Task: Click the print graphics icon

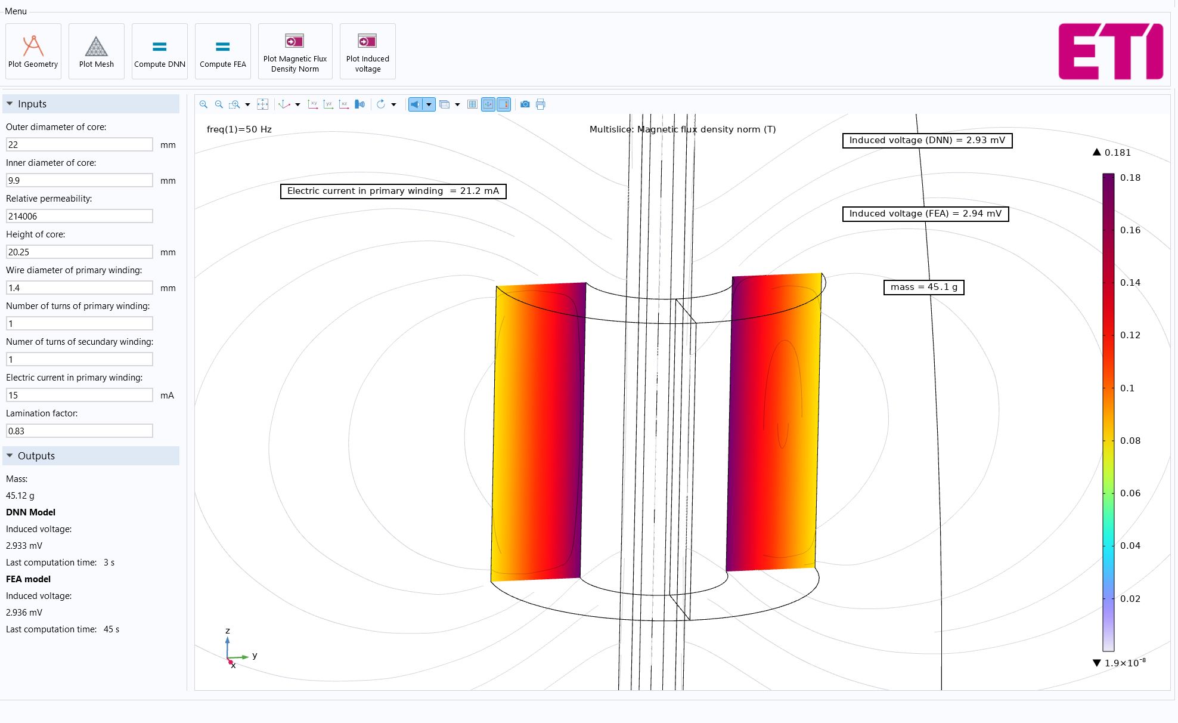Action: (x=540, y=104)
